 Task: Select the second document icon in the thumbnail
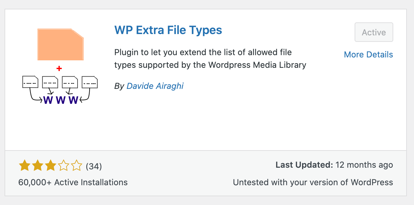point(50,82)
